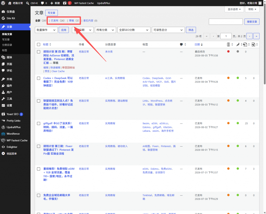Click the 搜索文章 button

[x=252, y=22]
